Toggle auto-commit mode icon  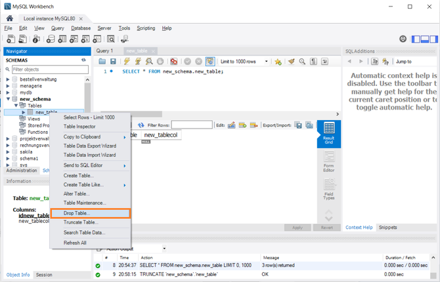click(x=210, y=62)
